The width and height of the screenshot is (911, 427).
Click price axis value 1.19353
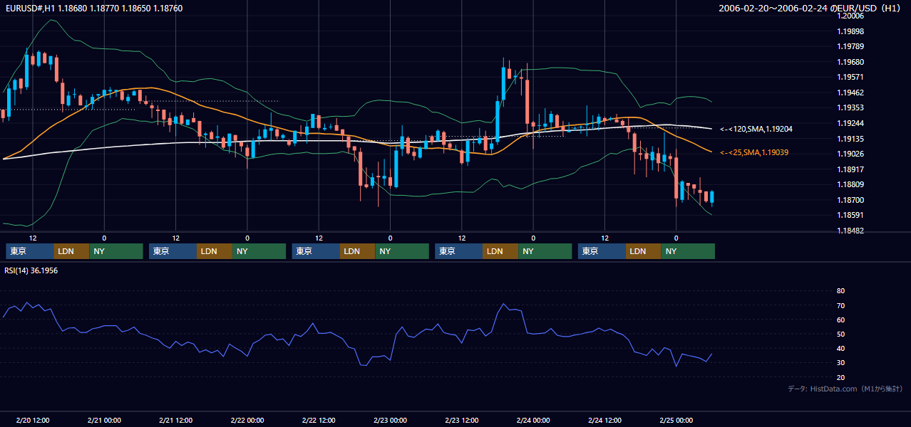point(849,107)
